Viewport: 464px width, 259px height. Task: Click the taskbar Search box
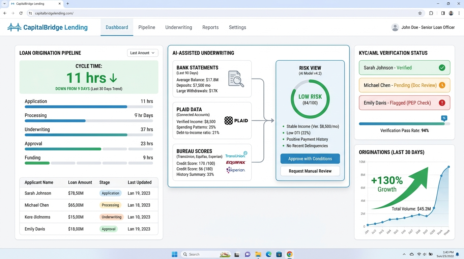tap(206, 254)
